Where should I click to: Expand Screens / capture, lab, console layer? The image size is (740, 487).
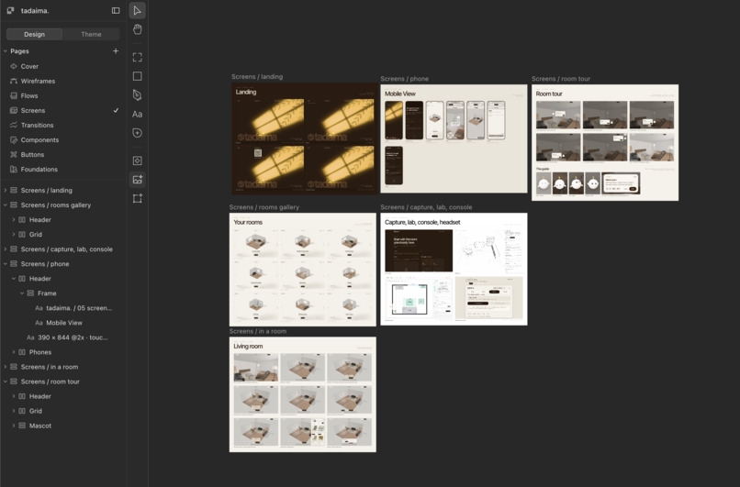(x=6, y=249)
